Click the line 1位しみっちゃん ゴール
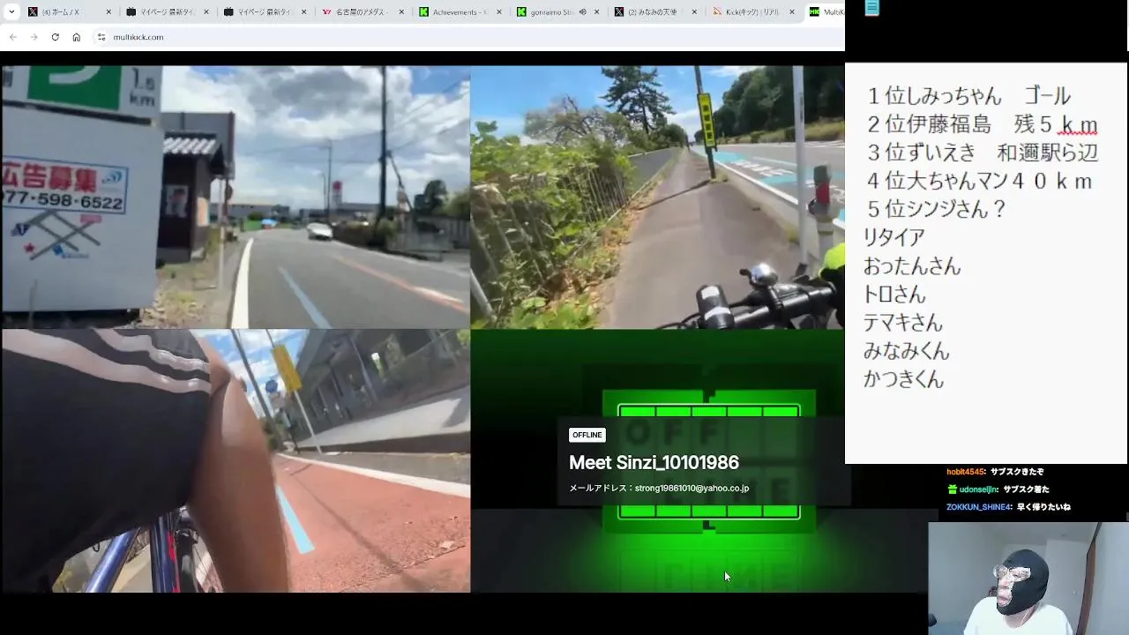Screen dimensions: 1129x635 [968, 95]
